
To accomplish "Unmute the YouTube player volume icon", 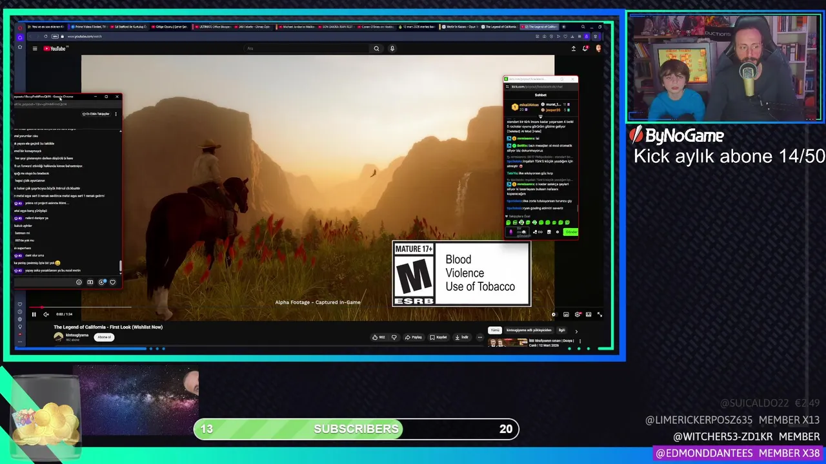I will pyautogui.click(x=46, y=314).
